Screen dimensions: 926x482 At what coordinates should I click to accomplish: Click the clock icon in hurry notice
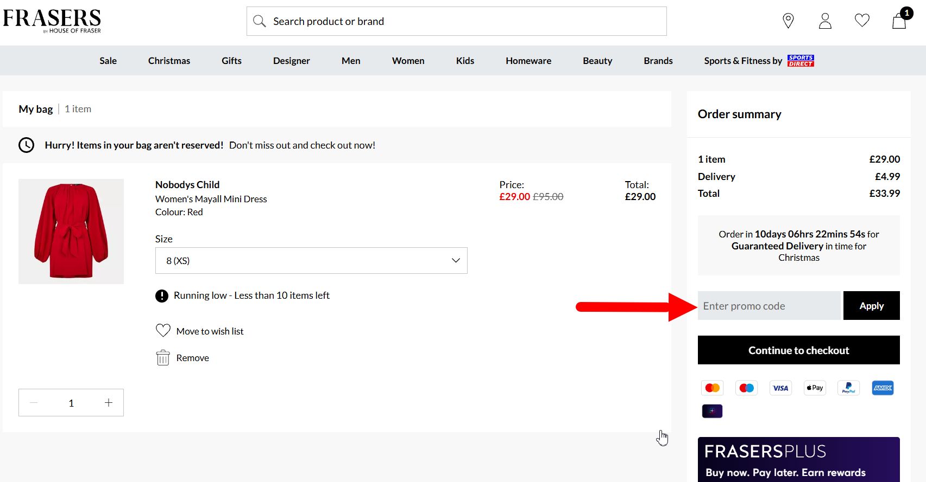tap(27, 145)
